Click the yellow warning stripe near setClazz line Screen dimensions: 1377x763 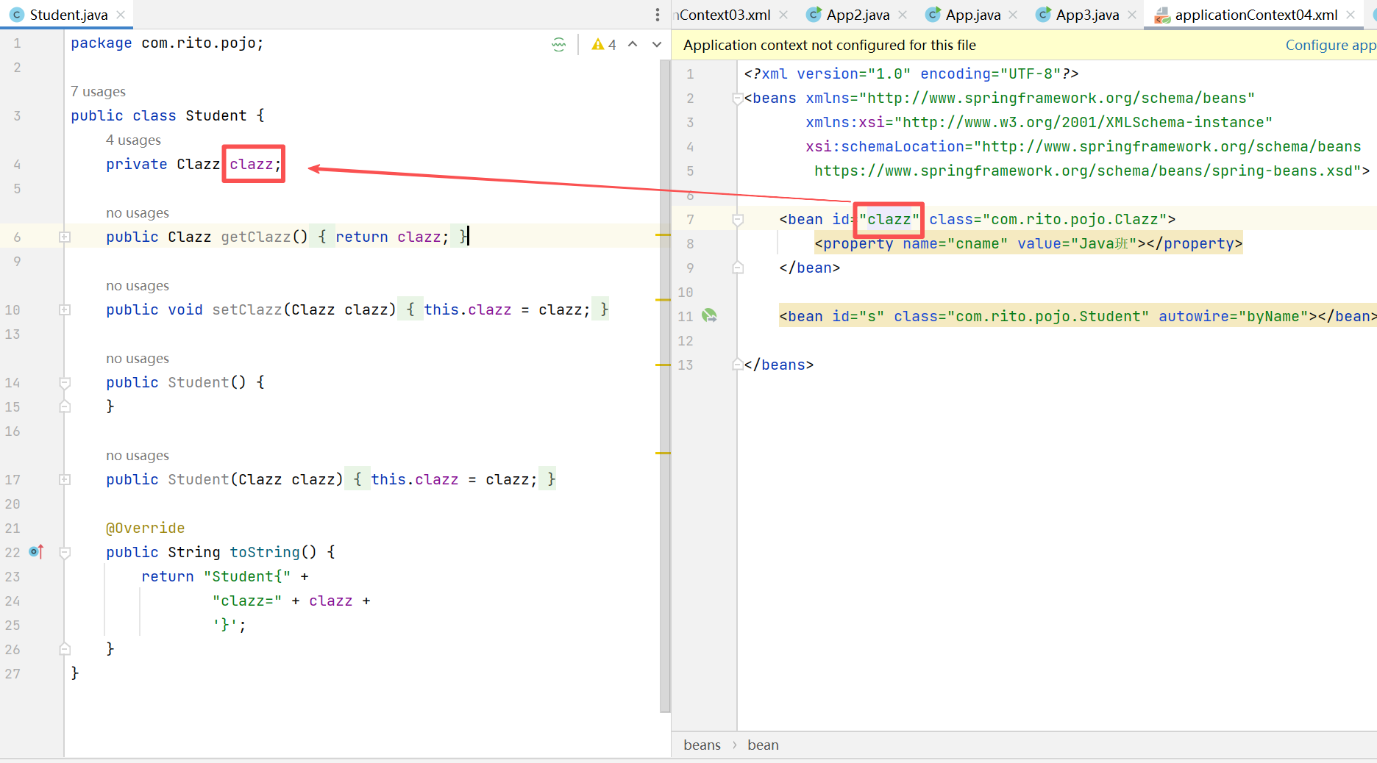pyautogui.click(x=663, y=300)
